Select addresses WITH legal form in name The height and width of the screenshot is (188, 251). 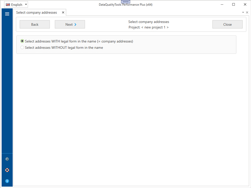(23, 41)
